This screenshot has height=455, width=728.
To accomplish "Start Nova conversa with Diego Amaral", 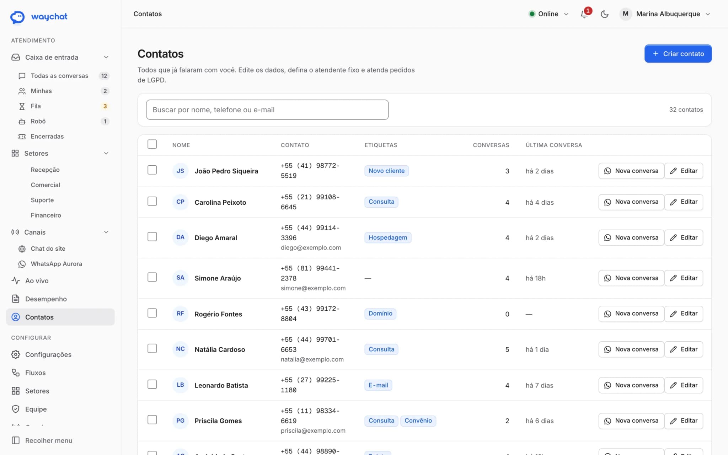I will pos(631,237).
